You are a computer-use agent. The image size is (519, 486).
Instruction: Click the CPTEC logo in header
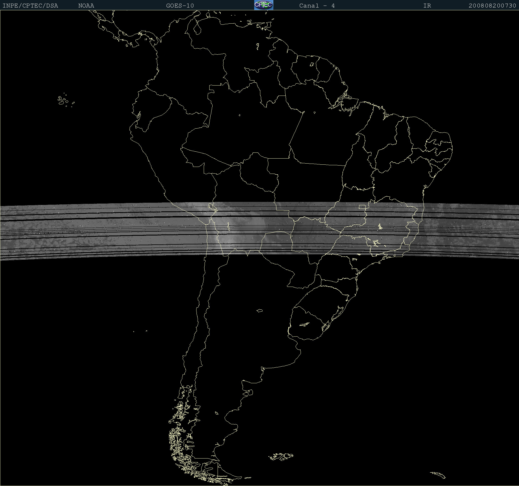point(264,5)
